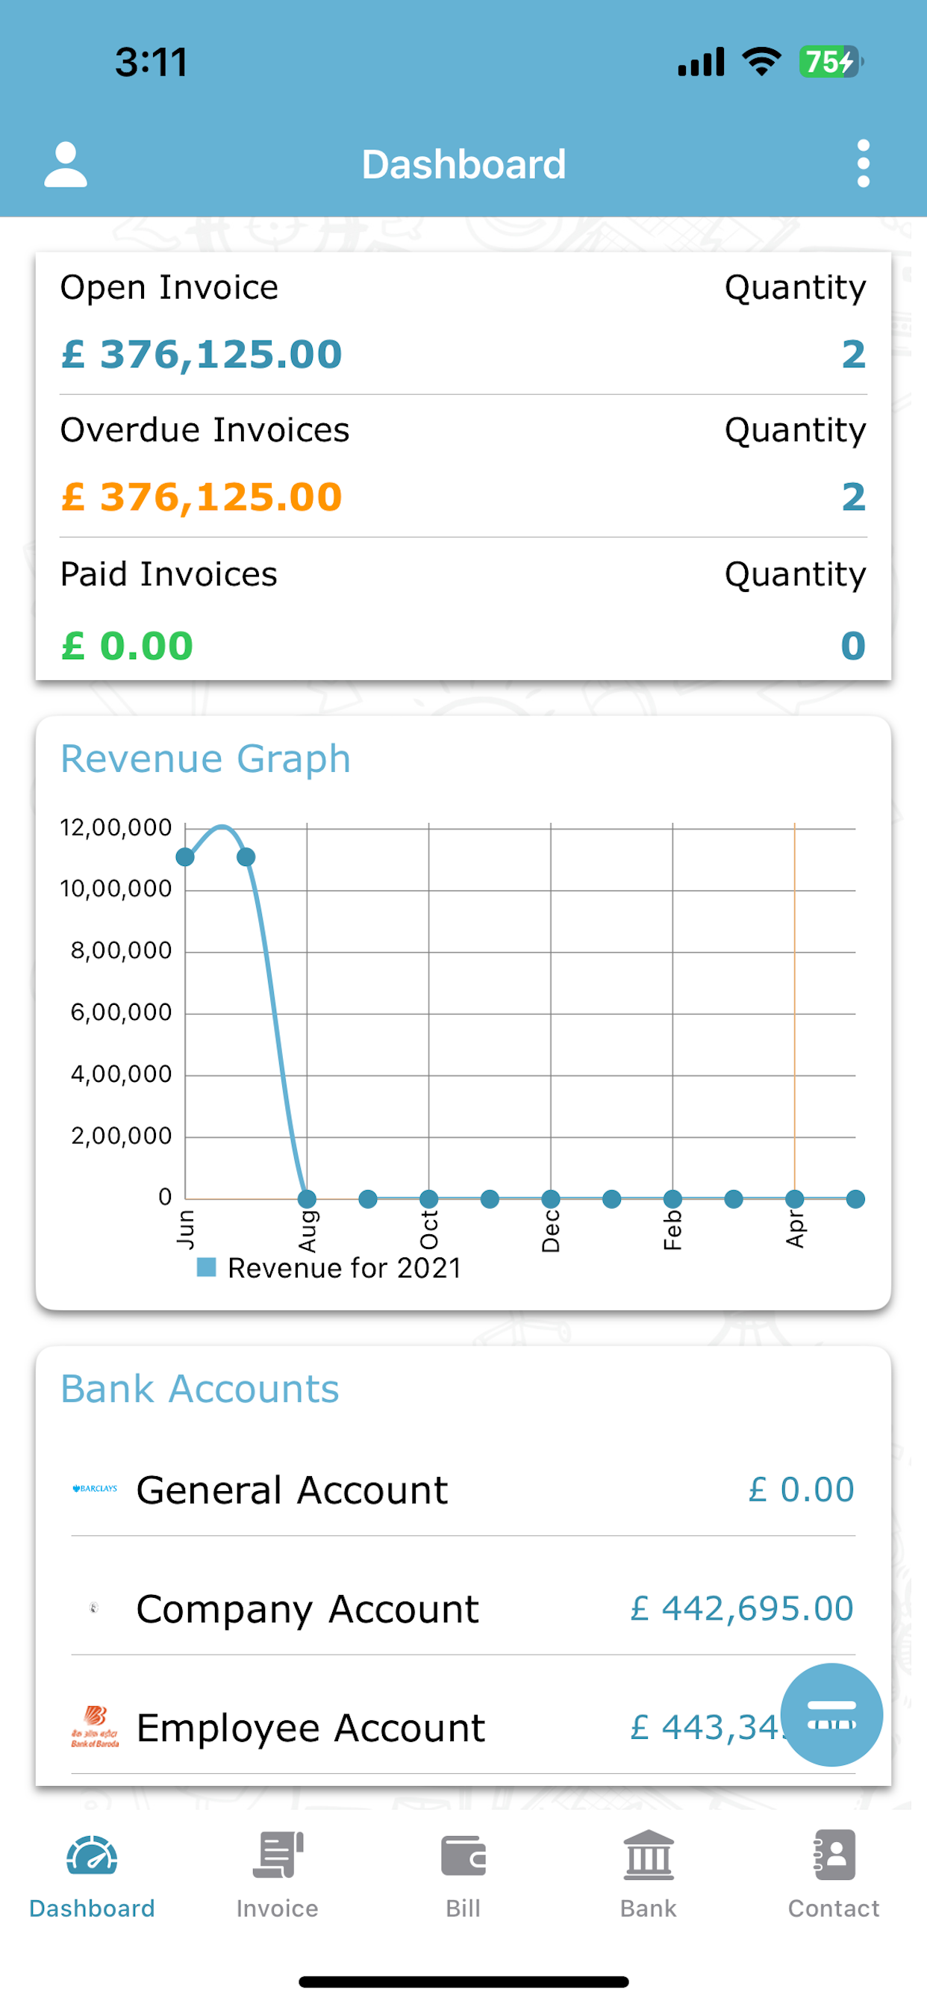
Task: Open the General Account row
Action: pyautogui.click(x=463, y=1490)
